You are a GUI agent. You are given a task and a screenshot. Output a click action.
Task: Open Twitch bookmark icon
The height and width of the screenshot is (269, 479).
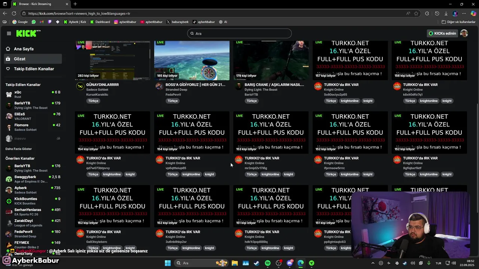(50, 22)
